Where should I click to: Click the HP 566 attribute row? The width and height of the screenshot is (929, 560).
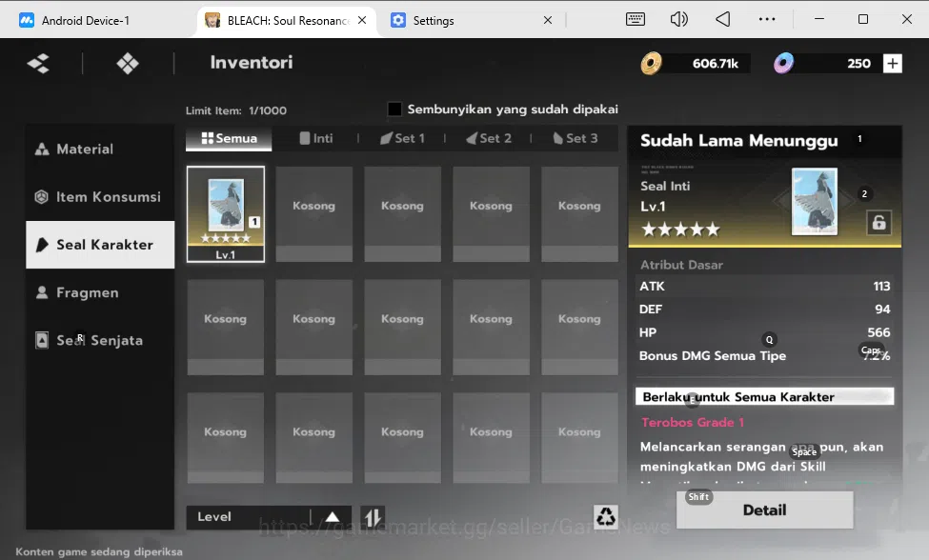click(x=764, y=332)
